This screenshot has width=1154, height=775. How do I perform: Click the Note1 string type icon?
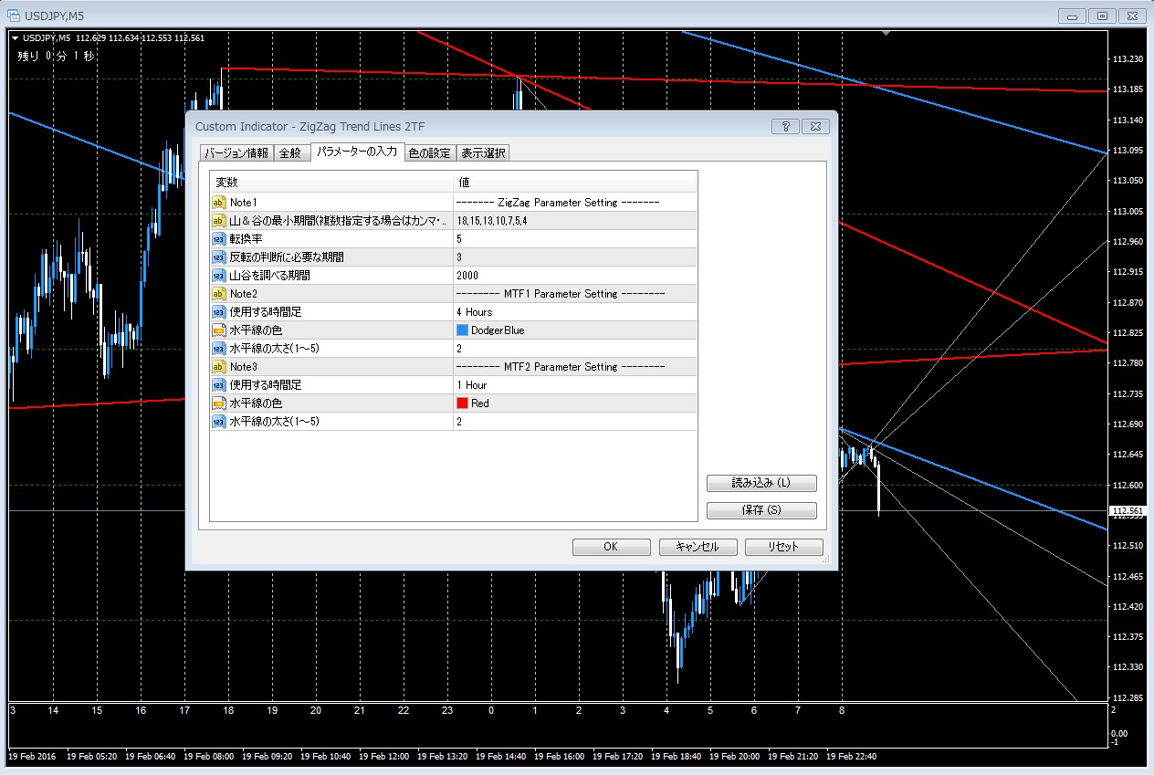point(218,202)
